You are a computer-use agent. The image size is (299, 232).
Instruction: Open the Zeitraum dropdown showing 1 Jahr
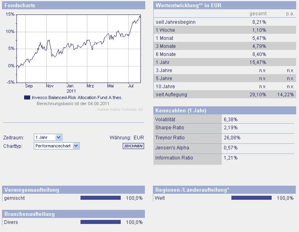coord(48,137)
